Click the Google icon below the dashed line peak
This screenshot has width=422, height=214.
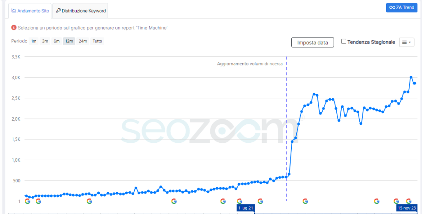click(x=305, y=201)
